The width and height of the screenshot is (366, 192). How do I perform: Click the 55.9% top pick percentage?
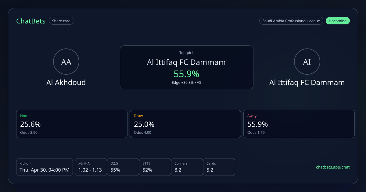186,74
